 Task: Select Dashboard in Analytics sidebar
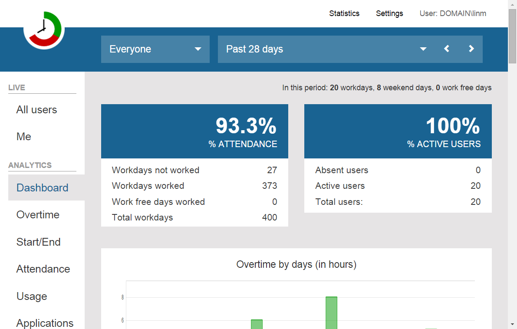(x=43, y=188)
